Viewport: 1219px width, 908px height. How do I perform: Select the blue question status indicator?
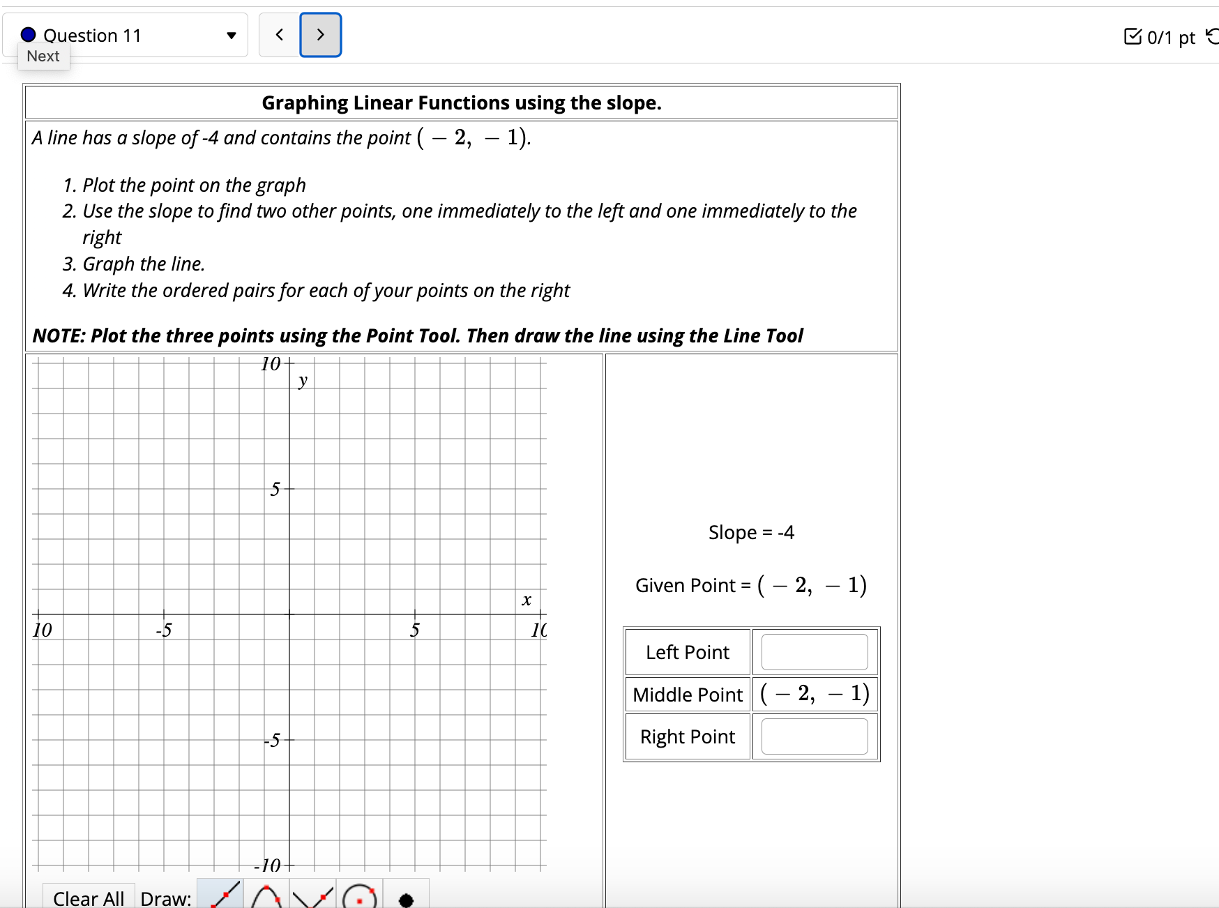(x=27, y=33)
